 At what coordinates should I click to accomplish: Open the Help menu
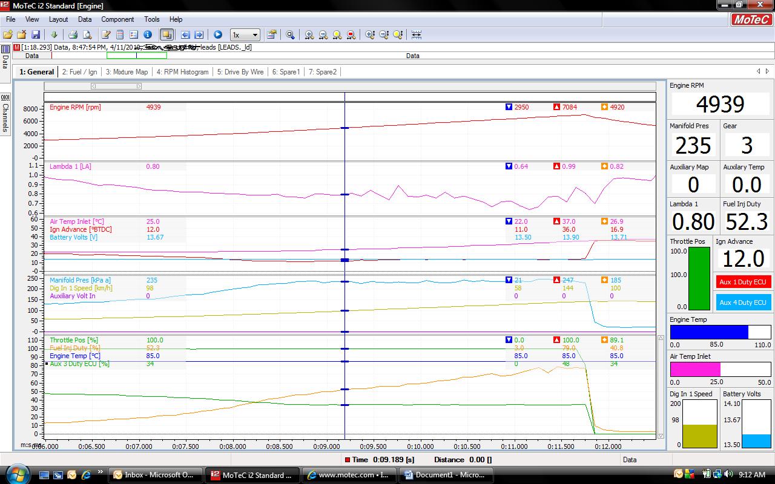pyautogui.click(x=176, y=19)
